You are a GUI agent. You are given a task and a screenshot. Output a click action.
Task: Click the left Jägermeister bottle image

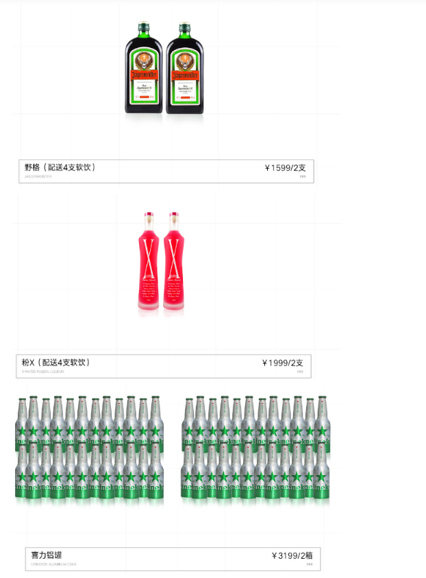click(x=144, y=68)
